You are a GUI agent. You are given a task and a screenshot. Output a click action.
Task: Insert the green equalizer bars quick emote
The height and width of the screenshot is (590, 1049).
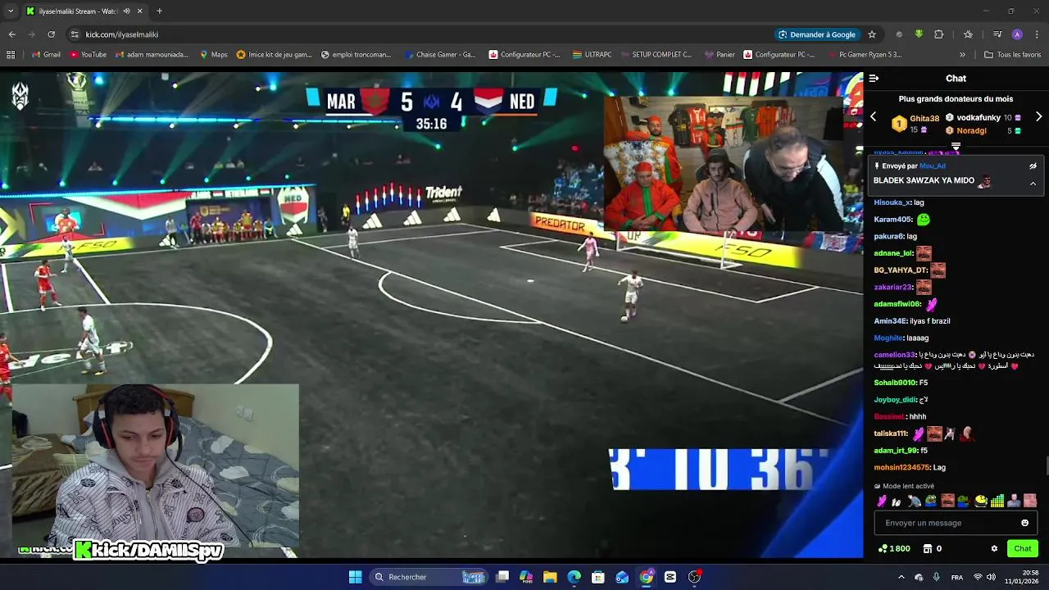(x=997, y=501)
